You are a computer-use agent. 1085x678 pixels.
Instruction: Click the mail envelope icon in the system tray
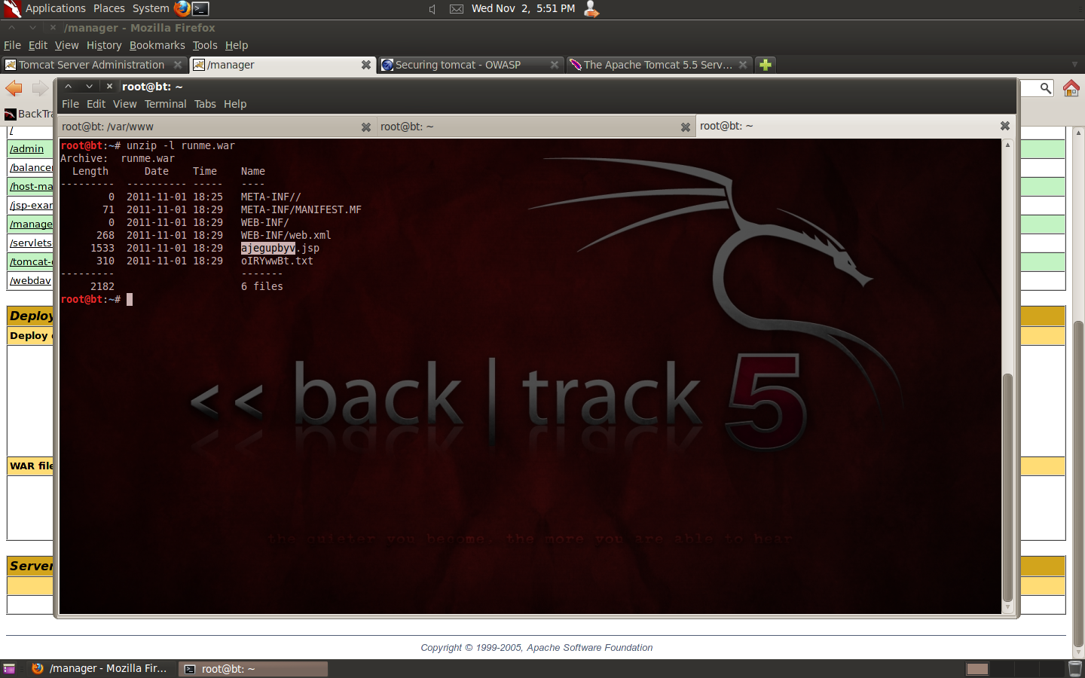[x=456, y=8]
